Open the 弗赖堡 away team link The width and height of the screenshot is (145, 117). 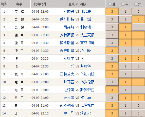click(x=85, y=66)
